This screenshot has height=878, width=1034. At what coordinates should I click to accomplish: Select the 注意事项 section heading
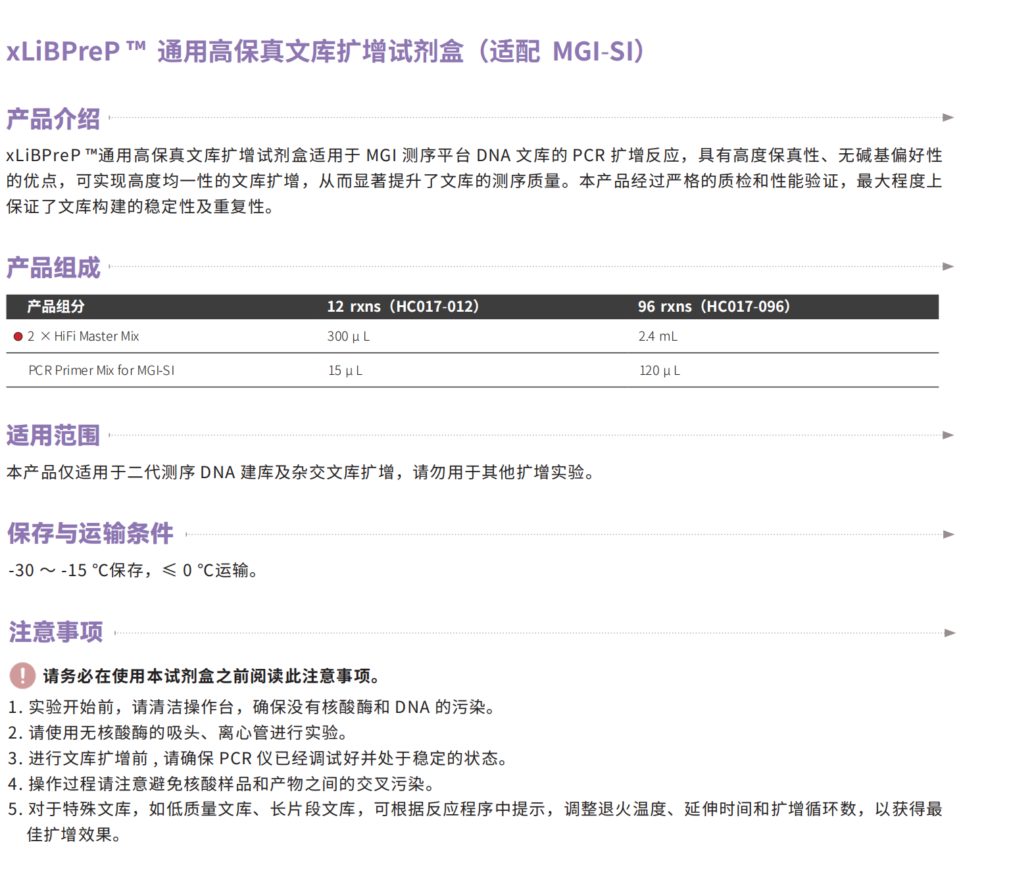point(56,632)
